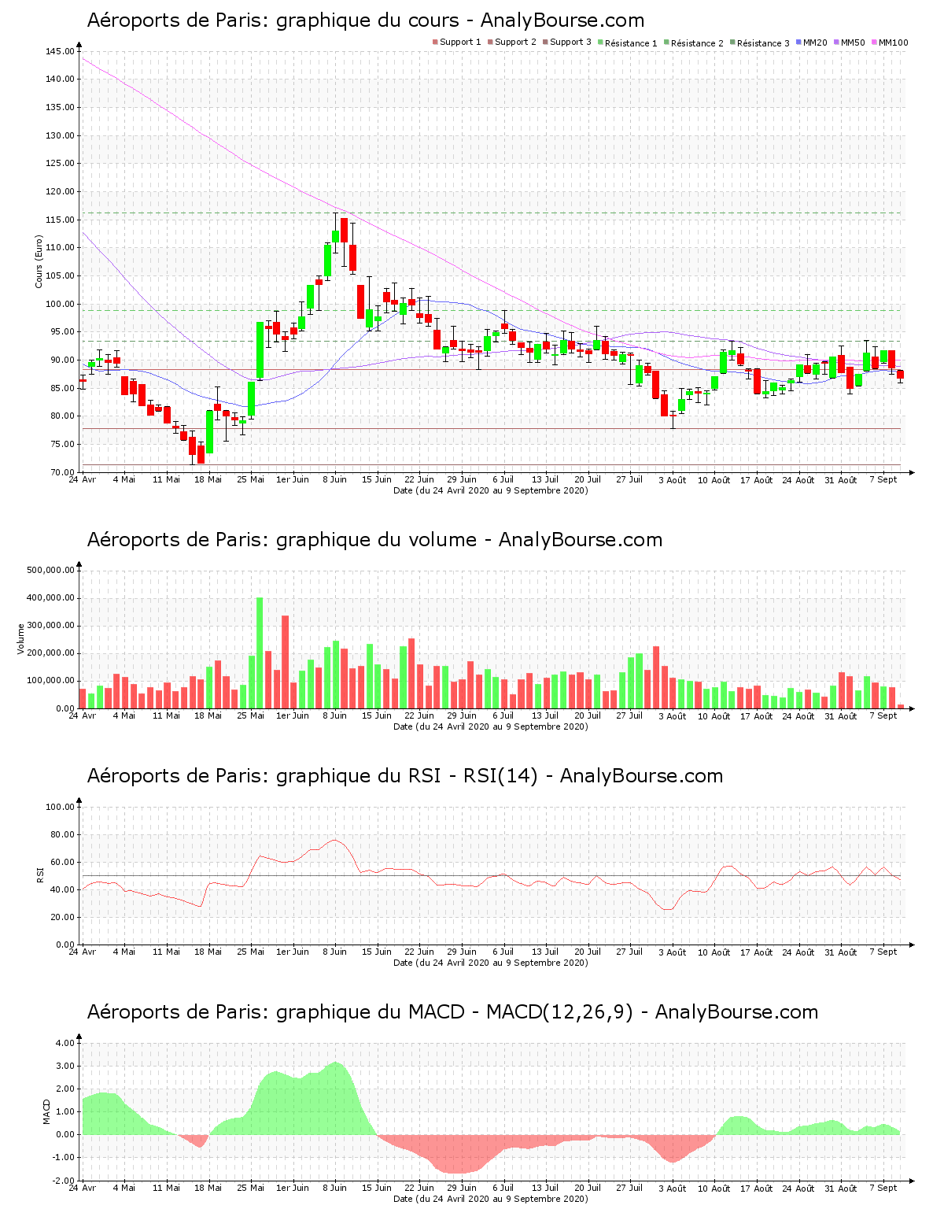944x1220 pixels.
Task: Click '3 Août' on the volume chart date axis
Action: coord(673,716)
